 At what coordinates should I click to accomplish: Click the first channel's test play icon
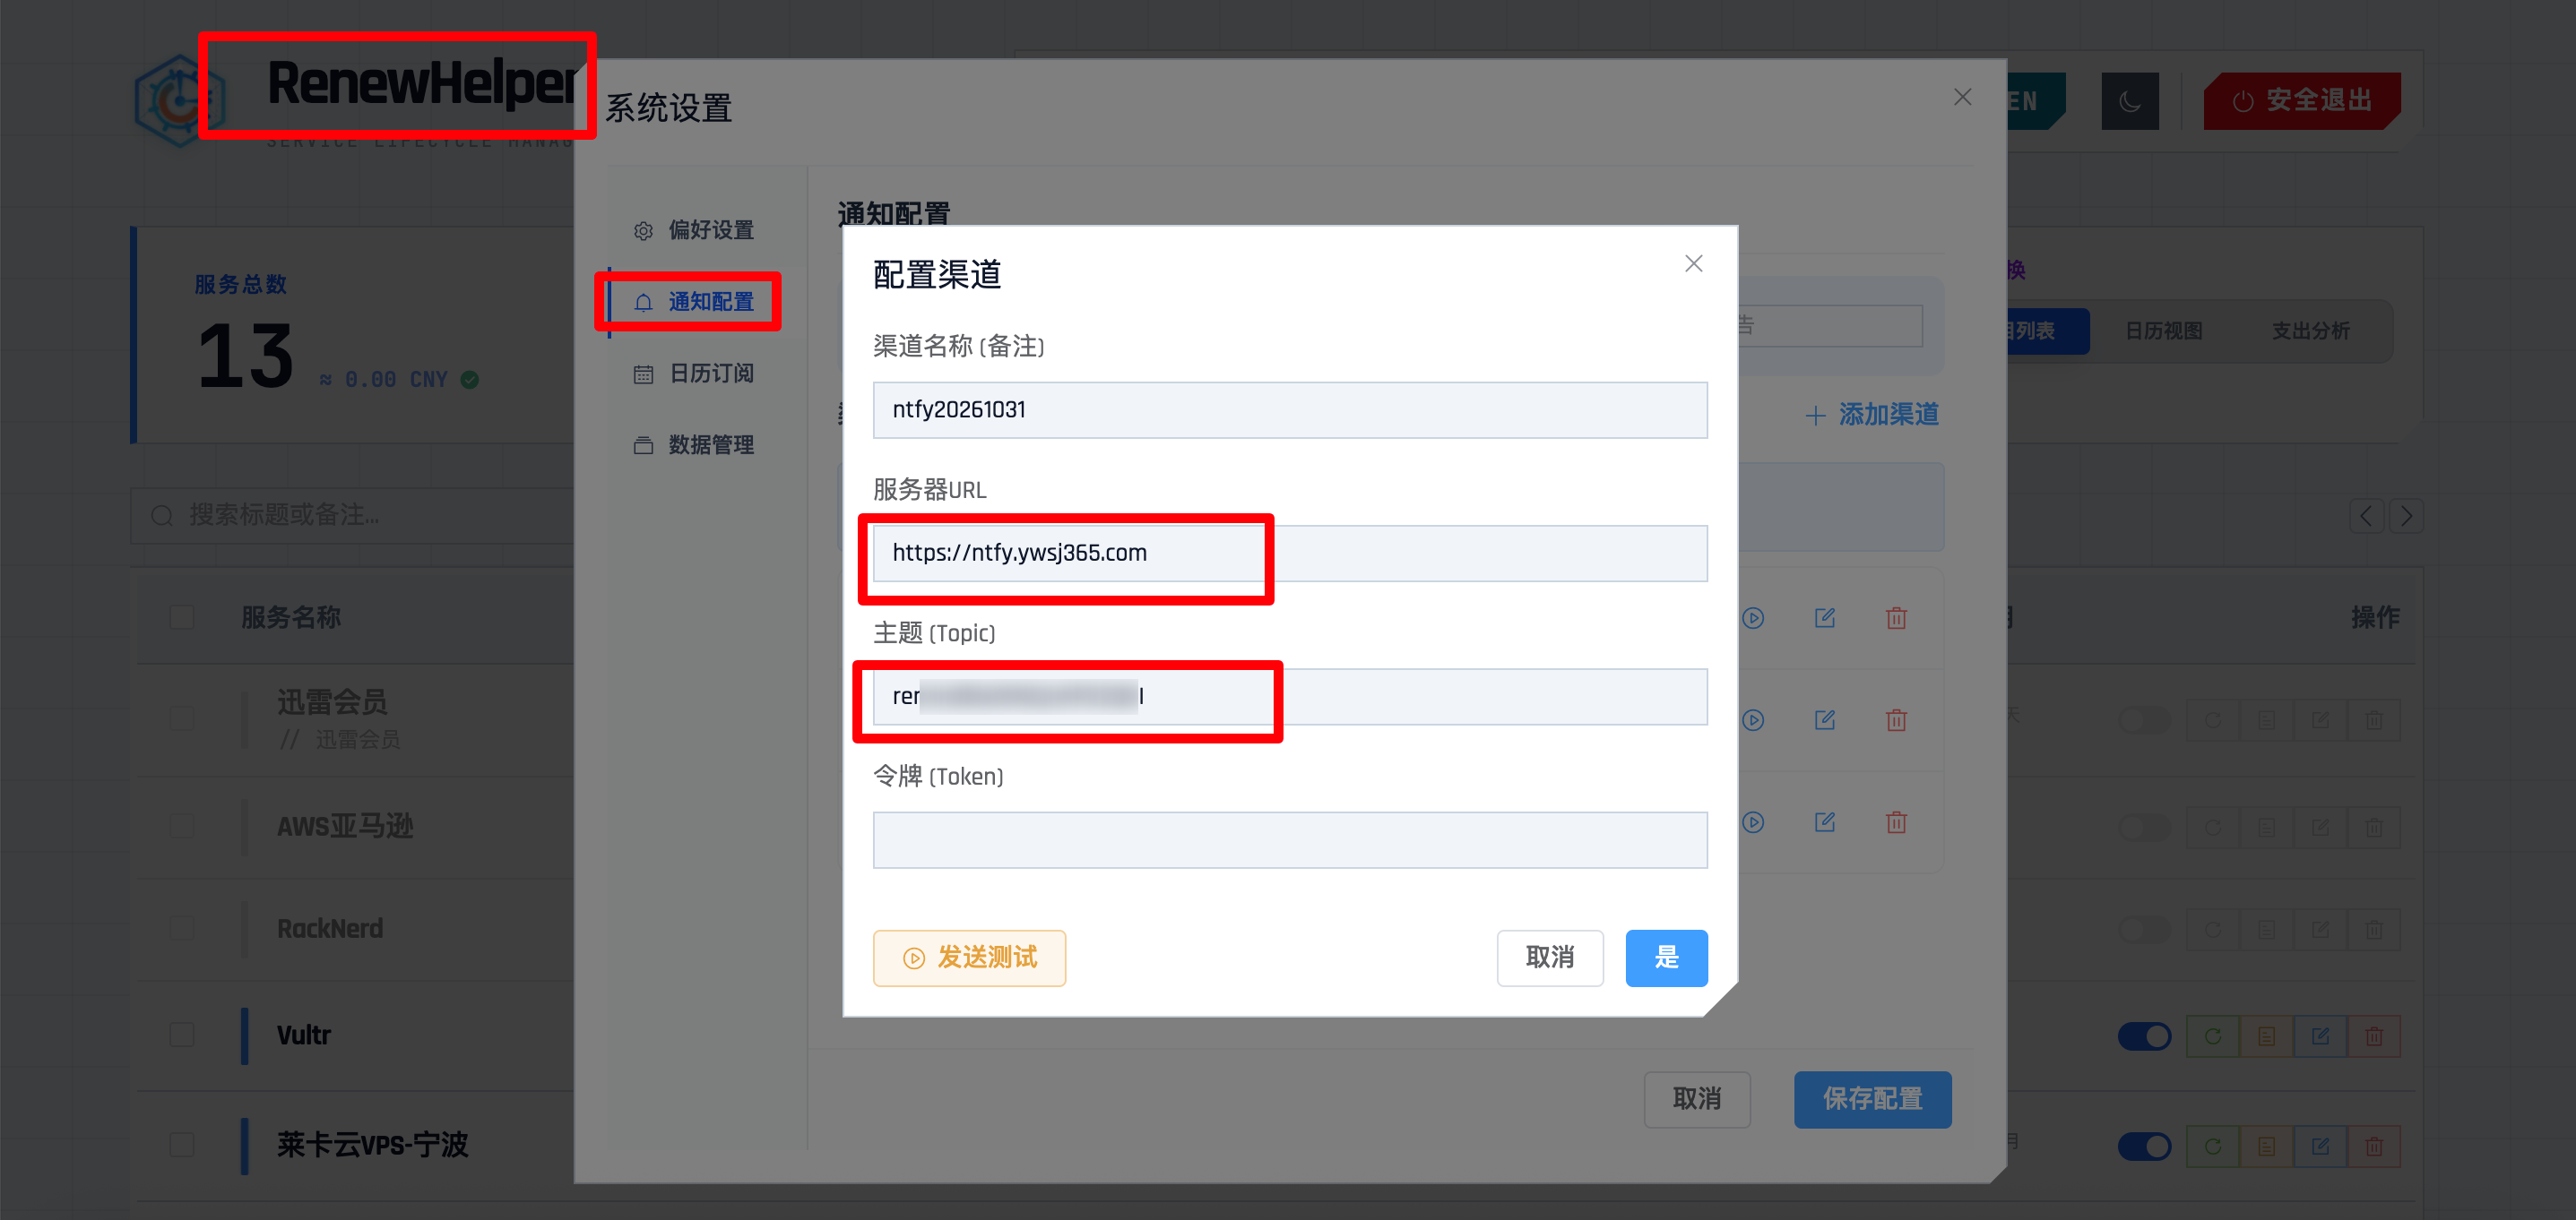tap(1753, 618)
